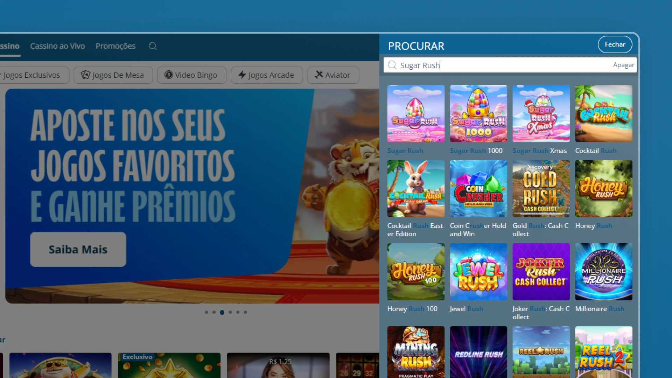Click the Sugar Rush 1000 title link

(476, 151)
